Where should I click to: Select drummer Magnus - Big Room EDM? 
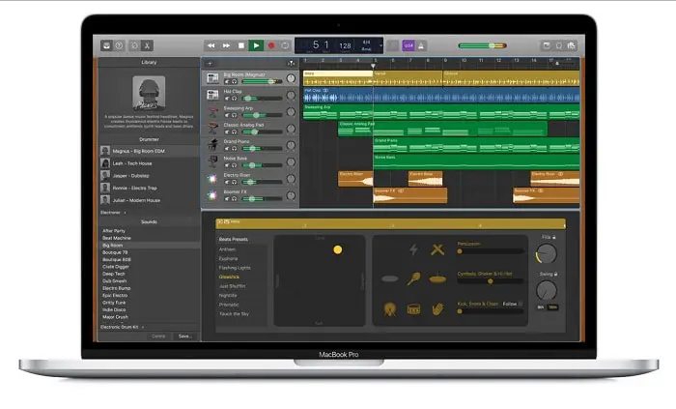coord(149,151)
